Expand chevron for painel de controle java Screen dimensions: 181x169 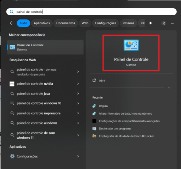click(x=78, y=94)
